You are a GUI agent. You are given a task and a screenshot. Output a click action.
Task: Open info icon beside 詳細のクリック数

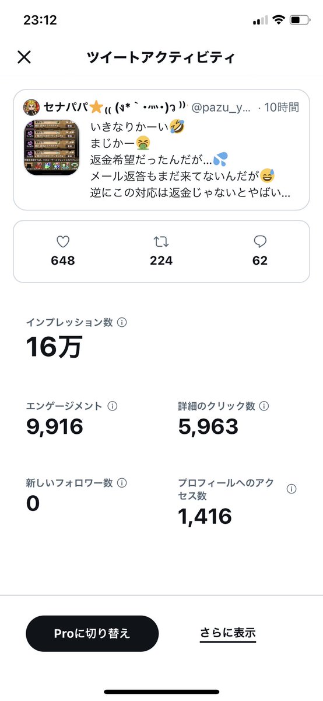click(x=264, y=406)
